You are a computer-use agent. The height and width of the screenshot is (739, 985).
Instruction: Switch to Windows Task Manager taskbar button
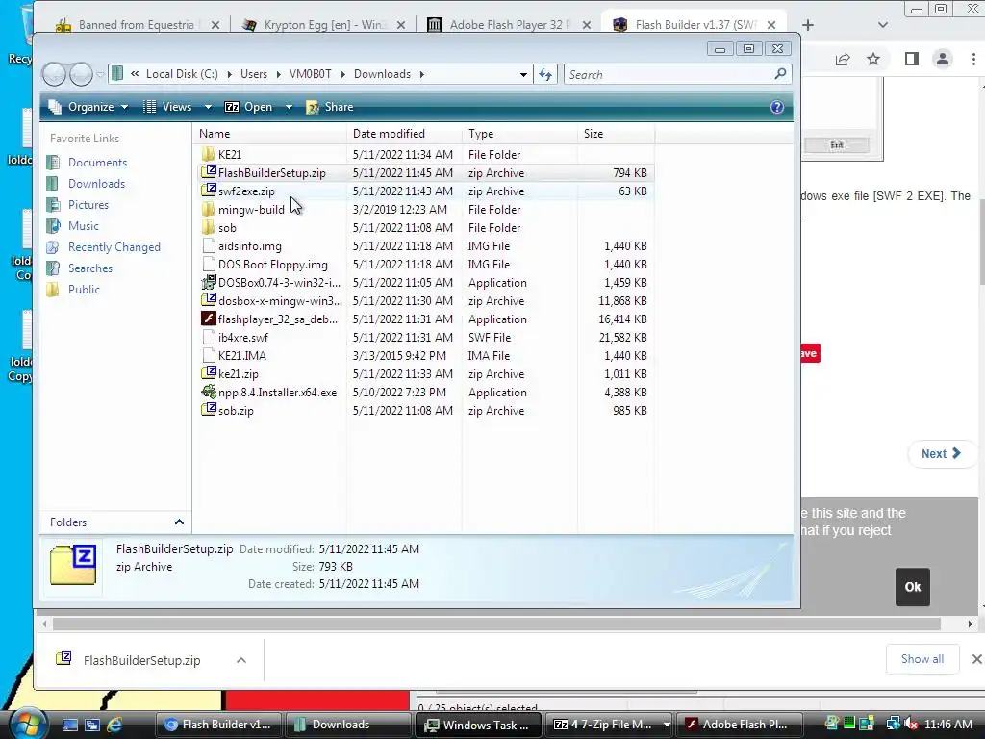pyautogui.click(x=478, y=725)
